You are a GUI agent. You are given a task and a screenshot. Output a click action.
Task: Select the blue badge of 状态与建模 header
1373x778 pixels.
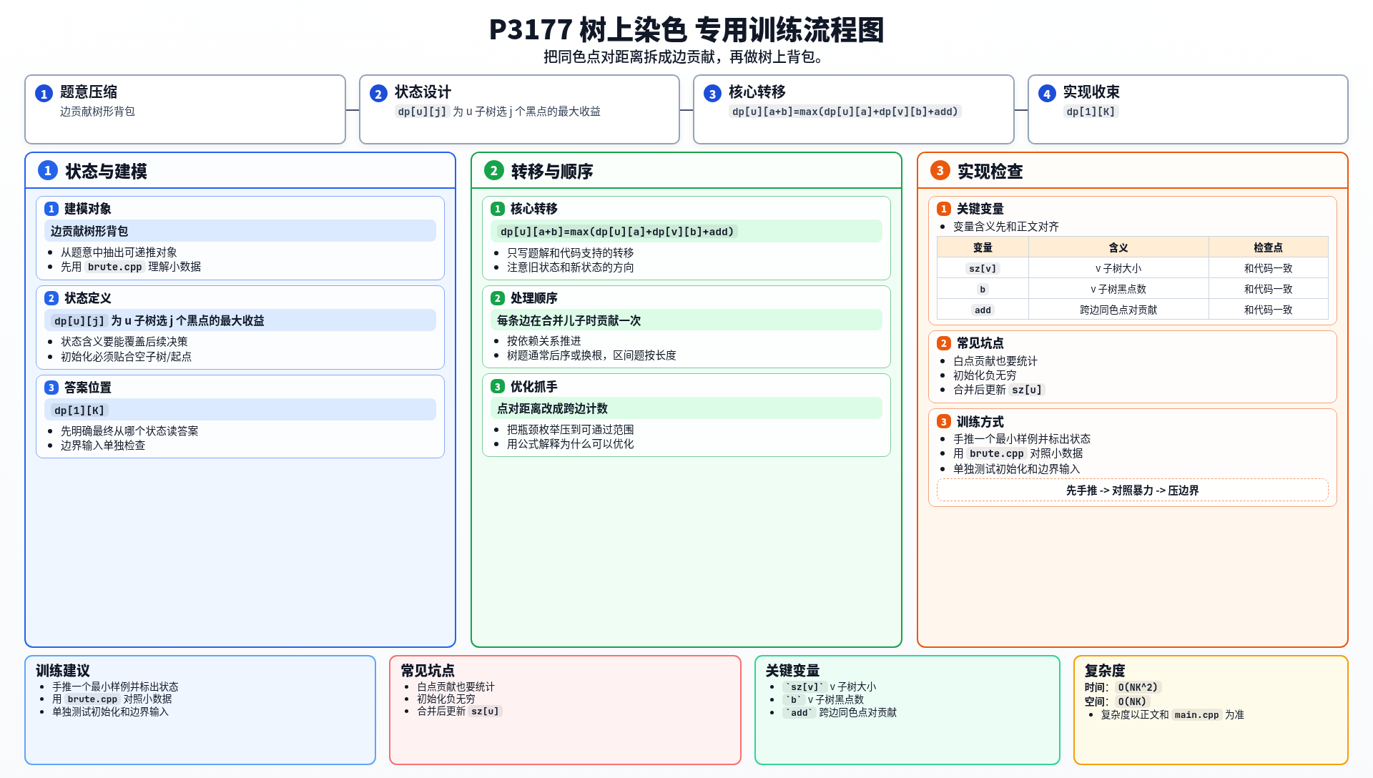48,170
